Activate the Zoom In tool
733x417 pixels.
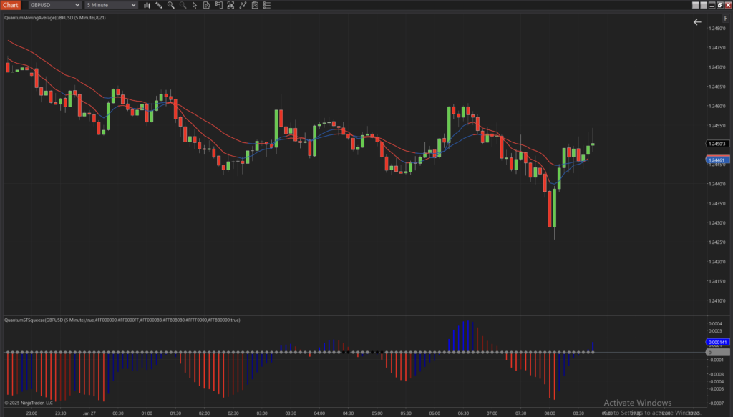point(170,5)
